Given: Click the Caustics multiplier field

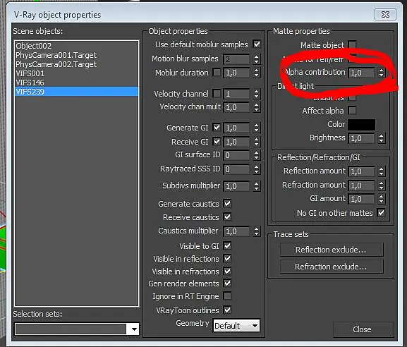Looking at the screenshot, I should pyautogui.click(x=236, y=231).
